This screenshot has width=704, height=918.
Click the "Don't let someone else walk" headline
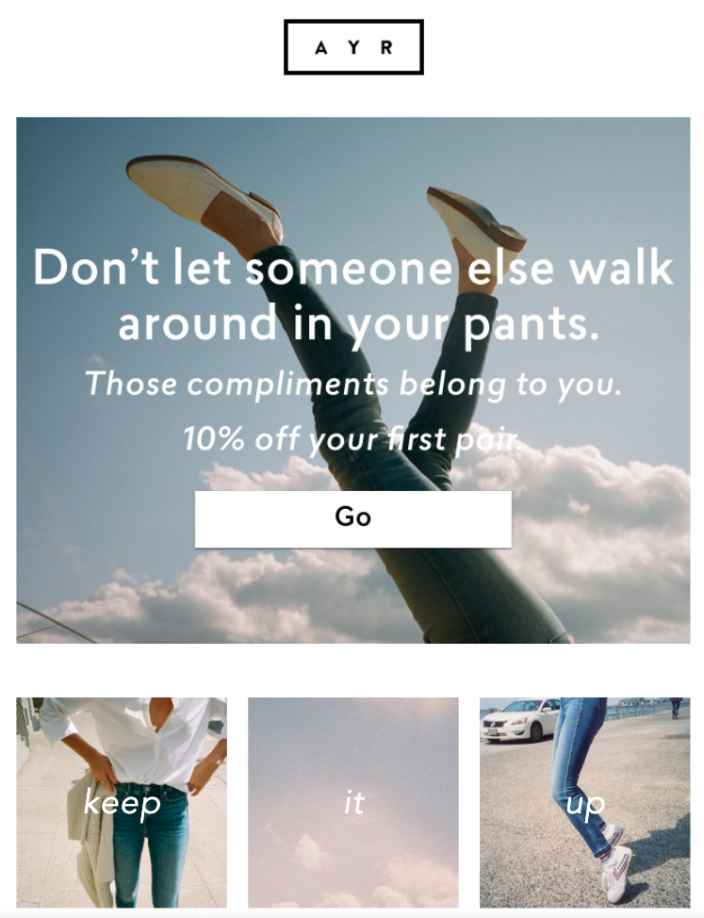pos(352,267)
